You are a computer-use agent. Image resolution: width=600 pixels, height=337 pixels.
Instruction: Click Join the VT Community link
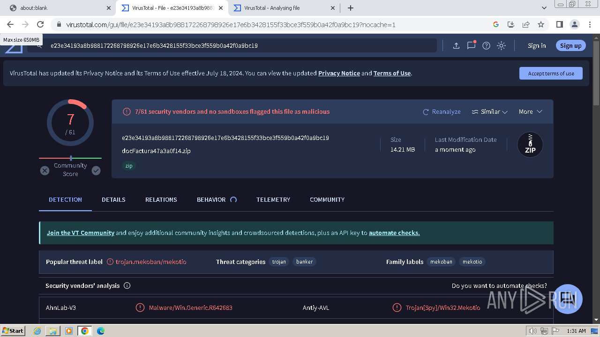81,233
